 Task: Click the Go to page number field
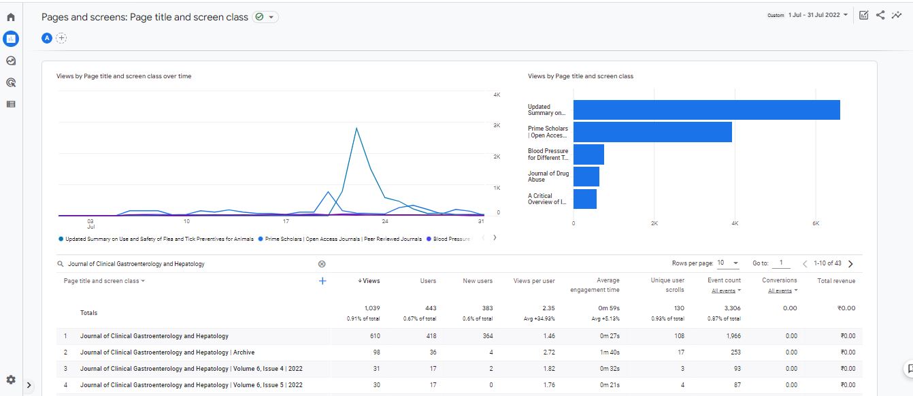pyautogui.click(x=782, y=263)
